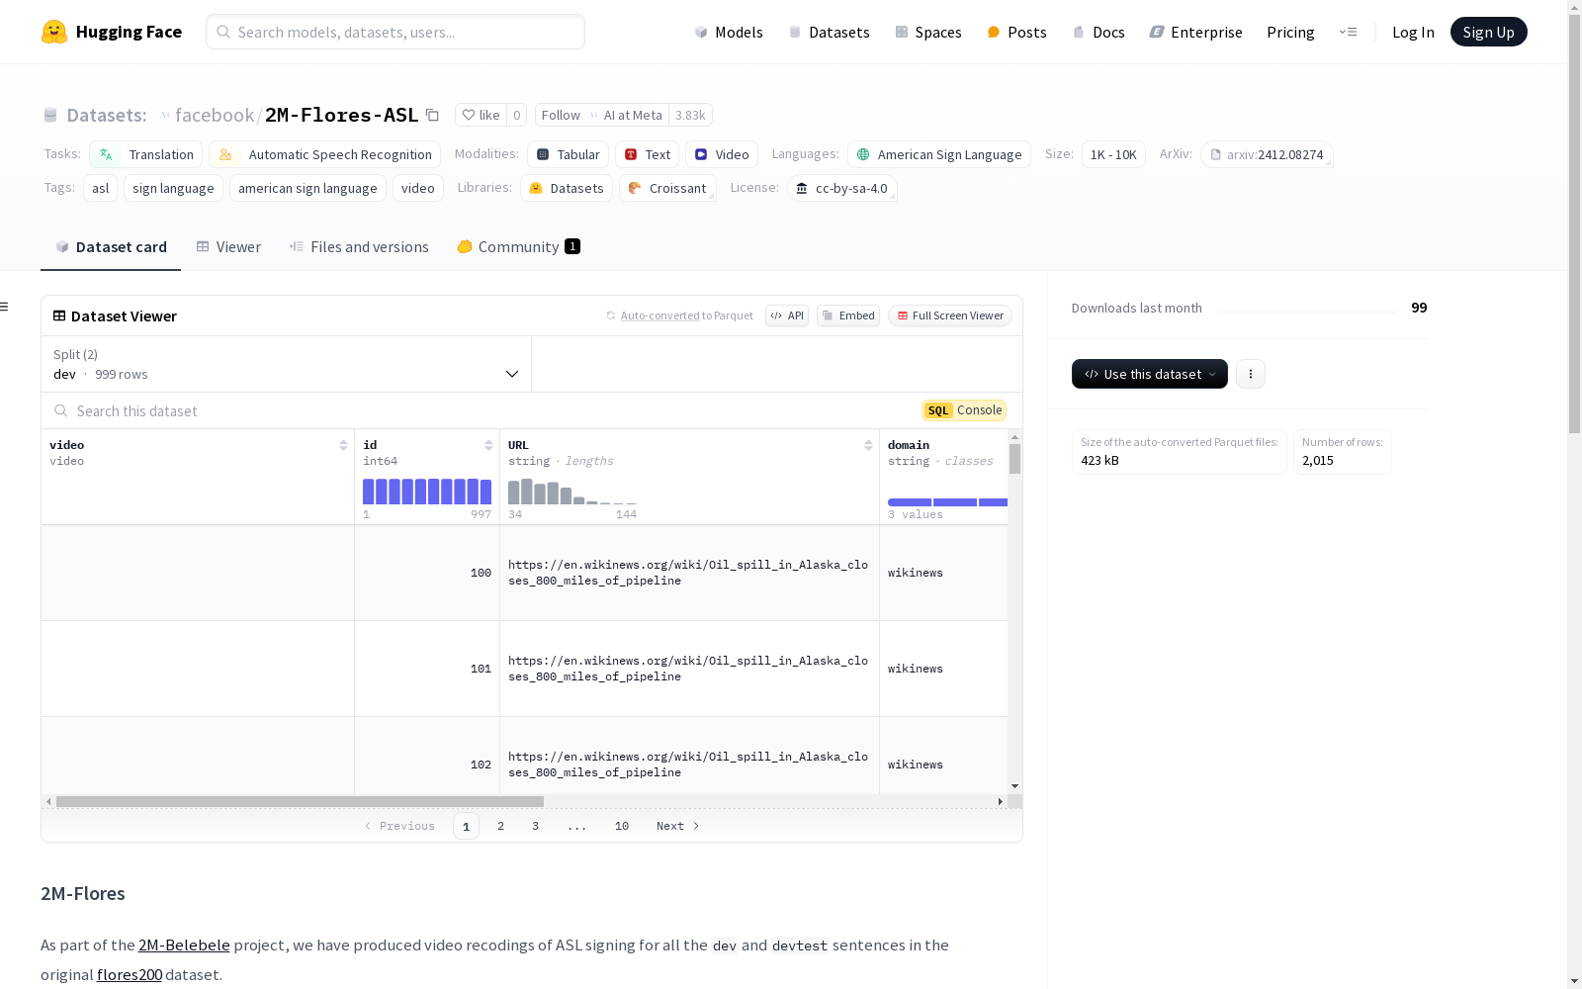Open the 2M-Belebele link
Image resolution: width=1582 pixels, height=989 pixels.
tap(184, 944)
